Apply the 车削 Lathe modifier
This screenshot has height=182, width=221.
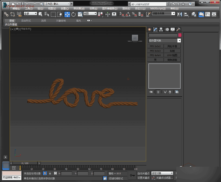172,51
